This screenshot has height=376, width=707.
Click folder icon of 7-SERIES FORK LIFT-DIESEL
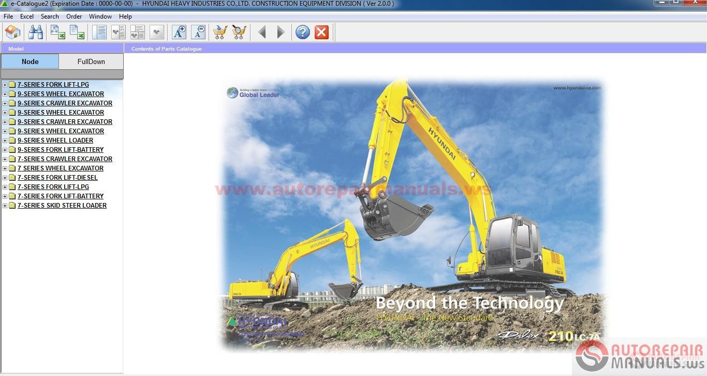[12, 178]
